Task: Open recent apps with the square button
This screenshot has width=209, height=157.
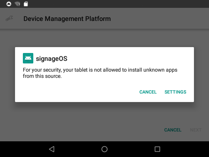Action: pos(157,149)
